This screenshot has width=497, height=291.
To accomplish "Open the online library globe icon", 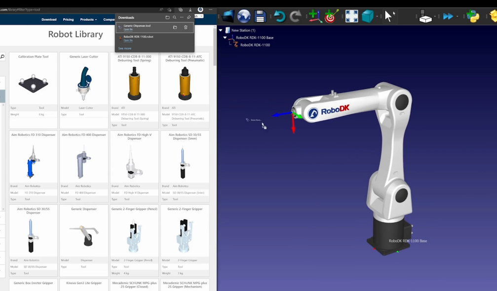I will [x=244, y=16].
